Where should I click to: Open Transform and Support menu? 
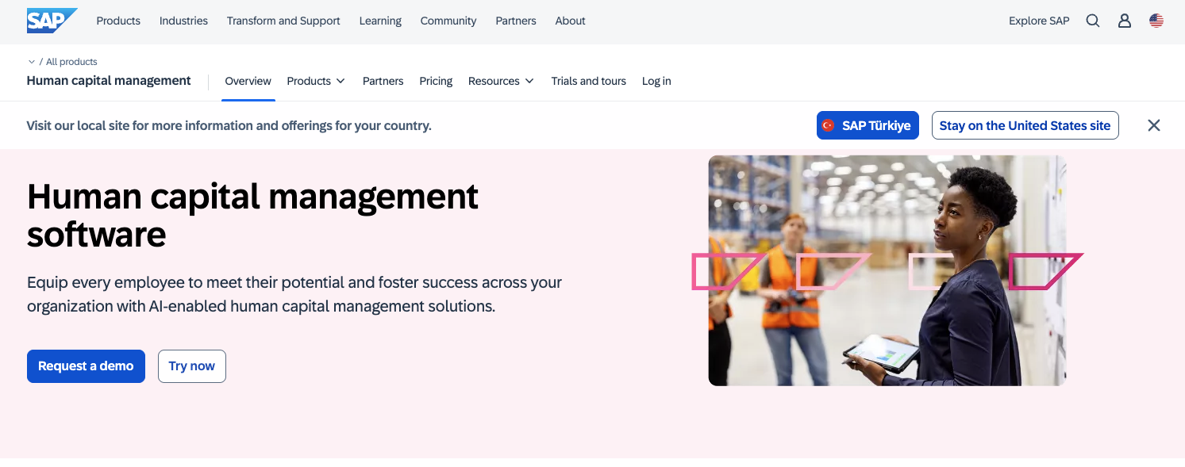click(x=283, y=21)
